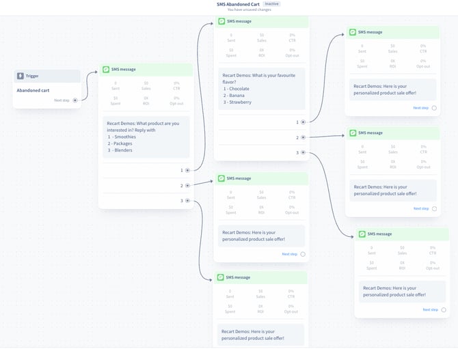458x351 pixels.
Task: Click the SMS icon of the middle-right offer node
Action: (x=352, y=133)
